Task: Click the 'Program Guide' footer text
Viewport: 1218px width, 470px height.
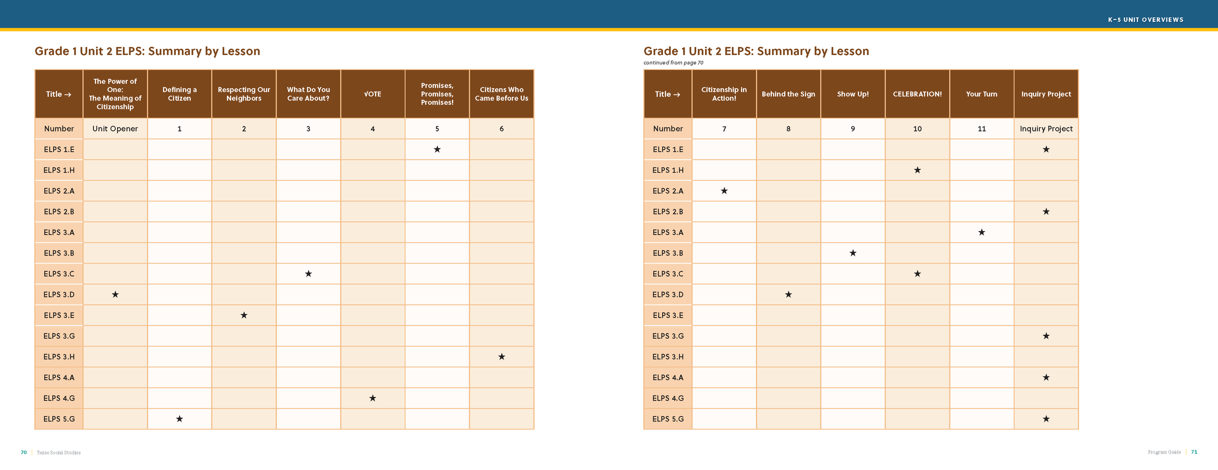Action: [x=1164, y=452]
